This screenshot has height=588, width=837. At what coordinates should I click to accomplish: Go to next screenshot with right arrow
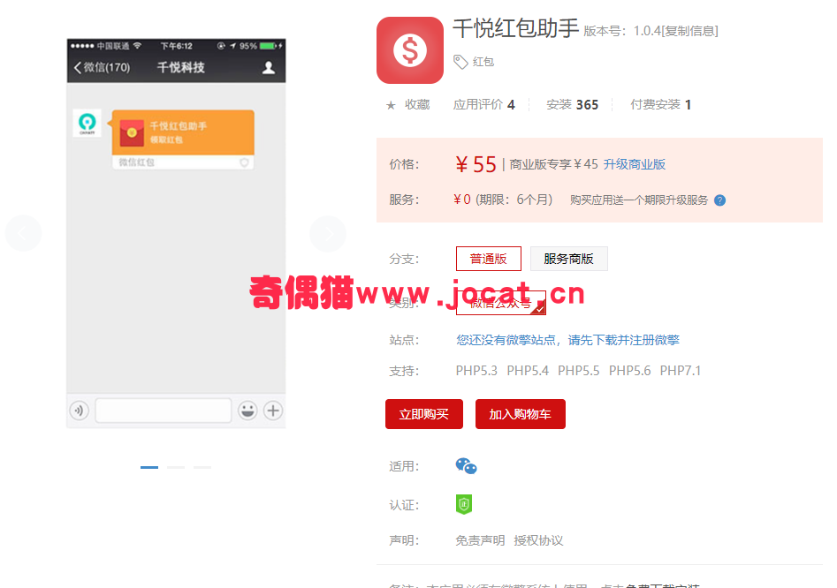[328, 233]
